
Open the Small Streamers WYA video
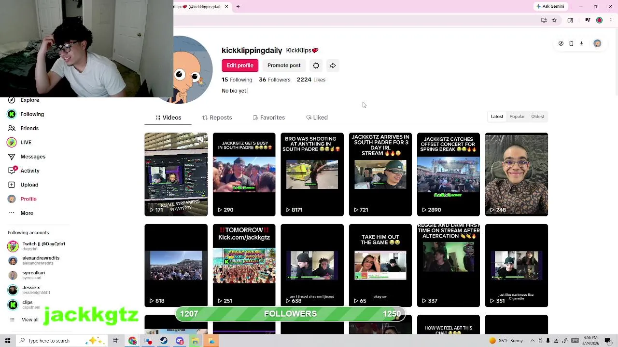pos(176,174)
